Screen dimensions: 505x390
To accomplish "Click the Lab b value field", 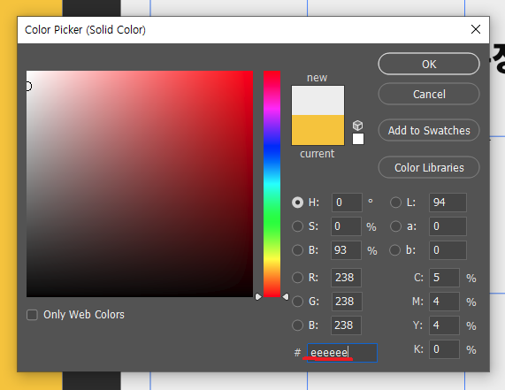I will (448, 250).
